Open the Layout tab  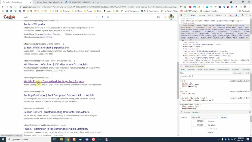(199, 69)
